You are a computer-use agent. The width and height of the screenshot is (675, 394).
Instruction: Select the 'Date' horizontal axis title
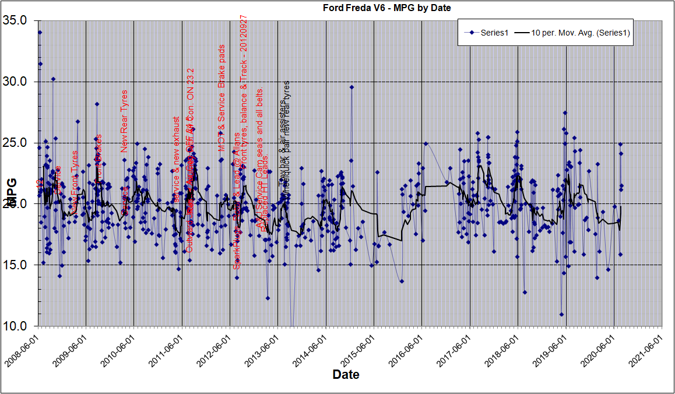346,374
